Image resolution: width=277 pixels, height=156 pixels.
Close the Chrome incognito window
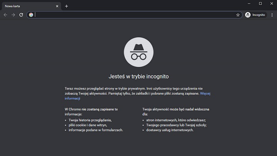point(271,3)
